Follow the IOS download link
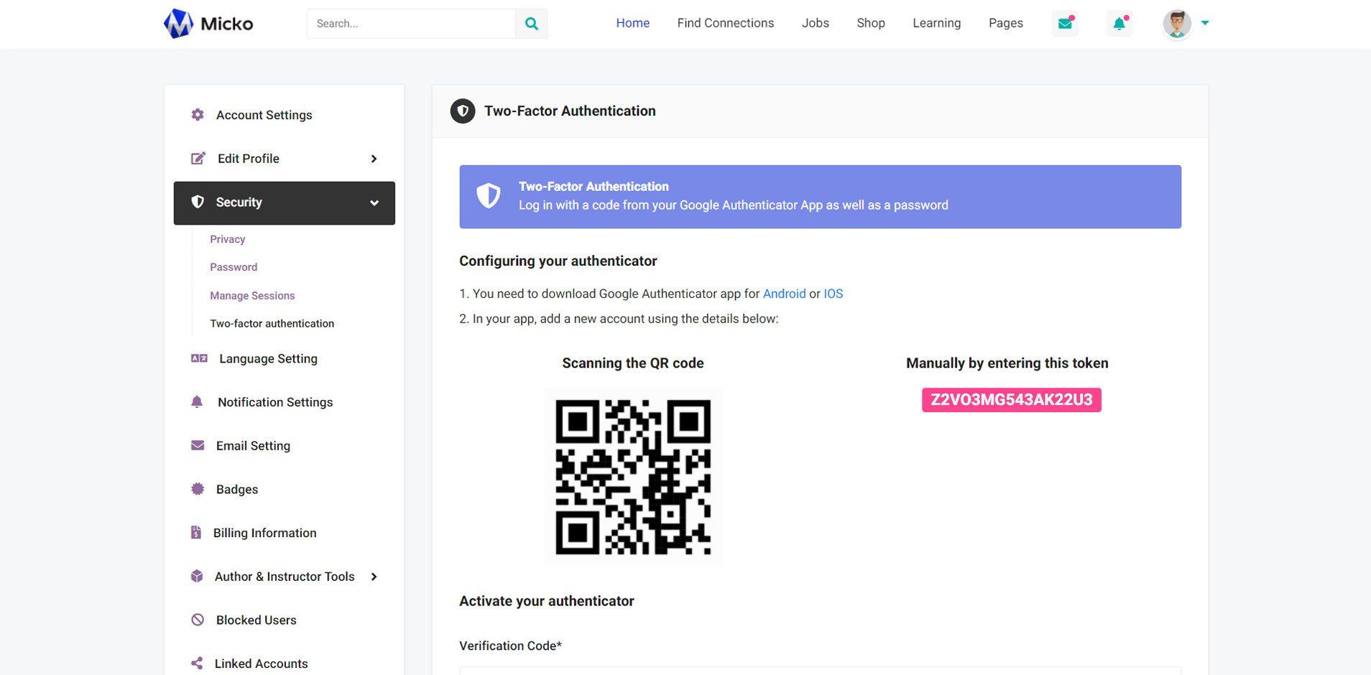Screen dimensions: 1371x675 pos(833,294)
